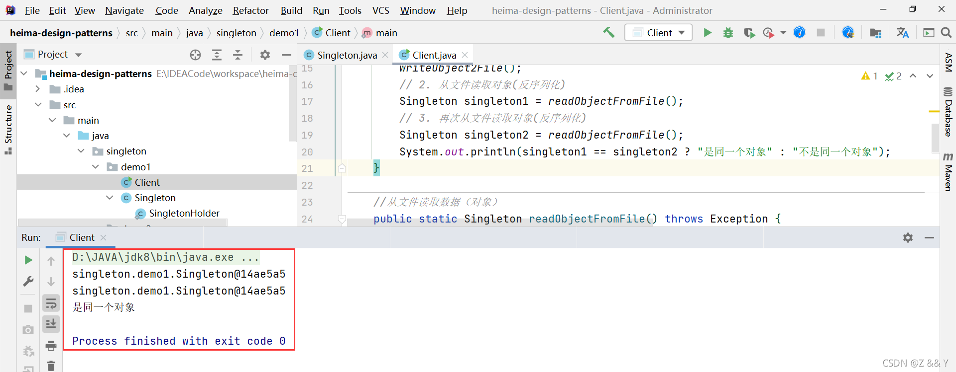Open the Maven tool window
The height and width of the screenshot is (372, 956).
[948, 172]
